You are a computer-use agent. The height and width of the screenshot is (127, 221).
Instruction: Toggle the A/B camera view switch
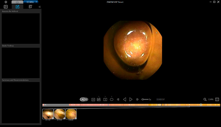(x=84, y=99)
